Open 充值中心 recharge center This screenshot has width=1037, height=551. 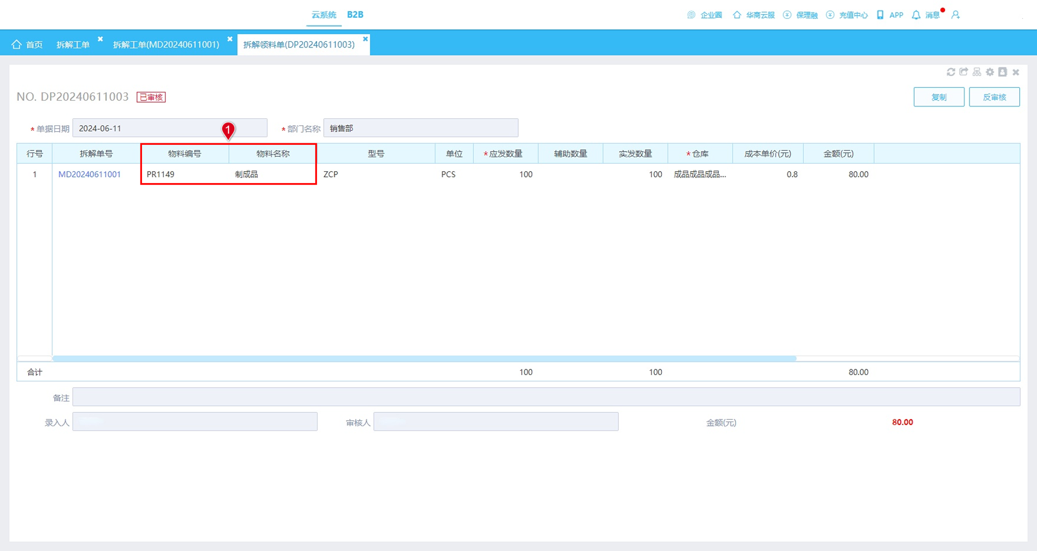pos(847,15)
